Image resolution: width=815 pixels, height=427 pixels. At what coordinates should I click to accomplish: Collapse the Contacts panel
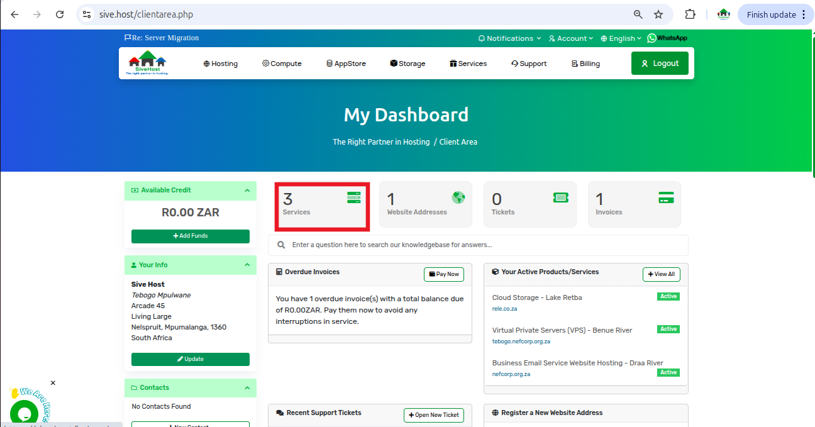(x=247, y=387)
